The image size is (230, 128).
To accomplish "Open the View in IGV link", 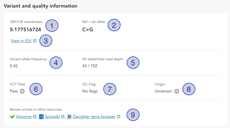I will pyautogui.click(x=21, y=41).
